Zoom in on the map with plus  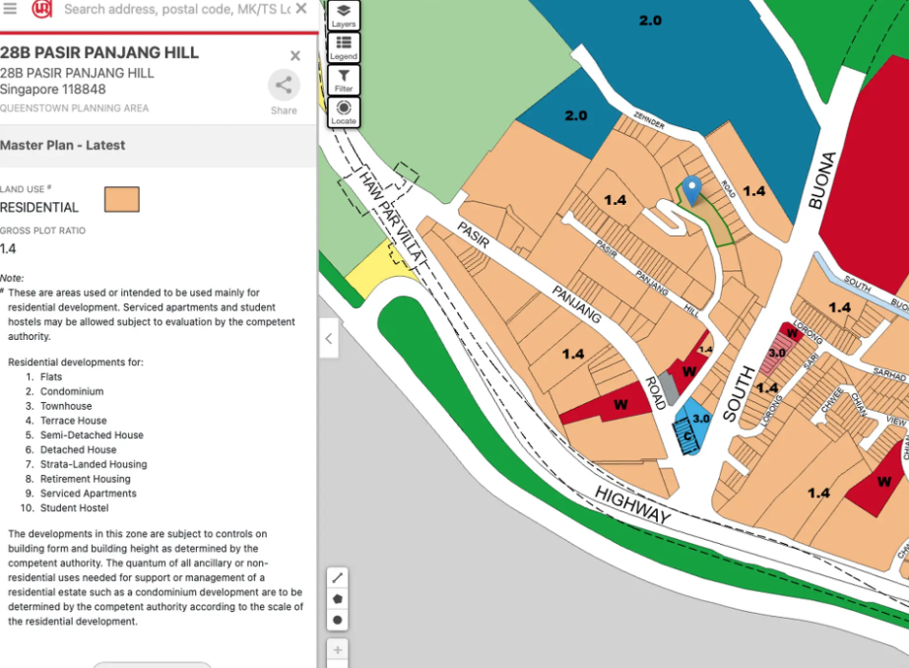click(x=338, y=650)
